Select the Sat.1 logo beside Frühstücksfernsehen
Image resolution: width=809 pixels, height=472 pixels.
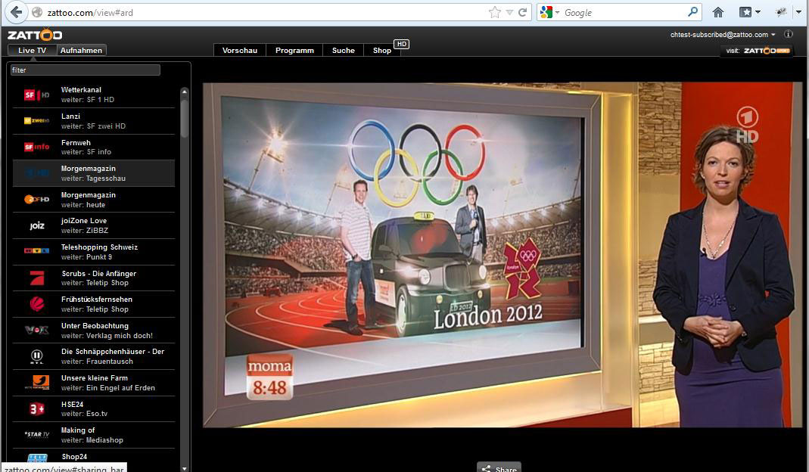click(37, 304)
